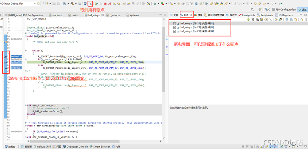This screenshot has width=308, height=149.
Task: Click the Skip All Breakpoints toolbar icon
Action: tap(91, 4)
